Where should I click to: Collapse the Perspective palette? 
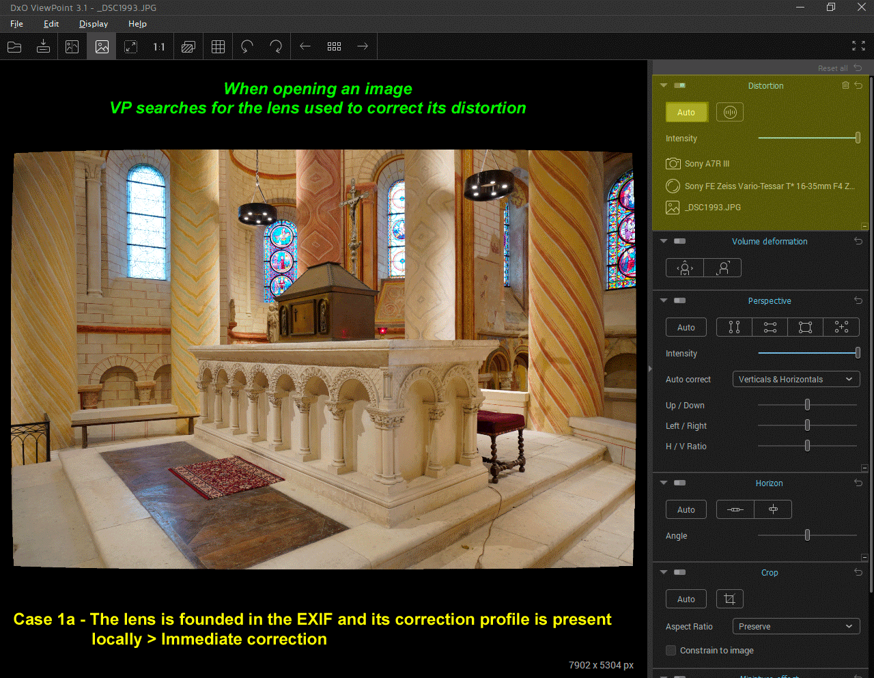(x=664, y=300)
